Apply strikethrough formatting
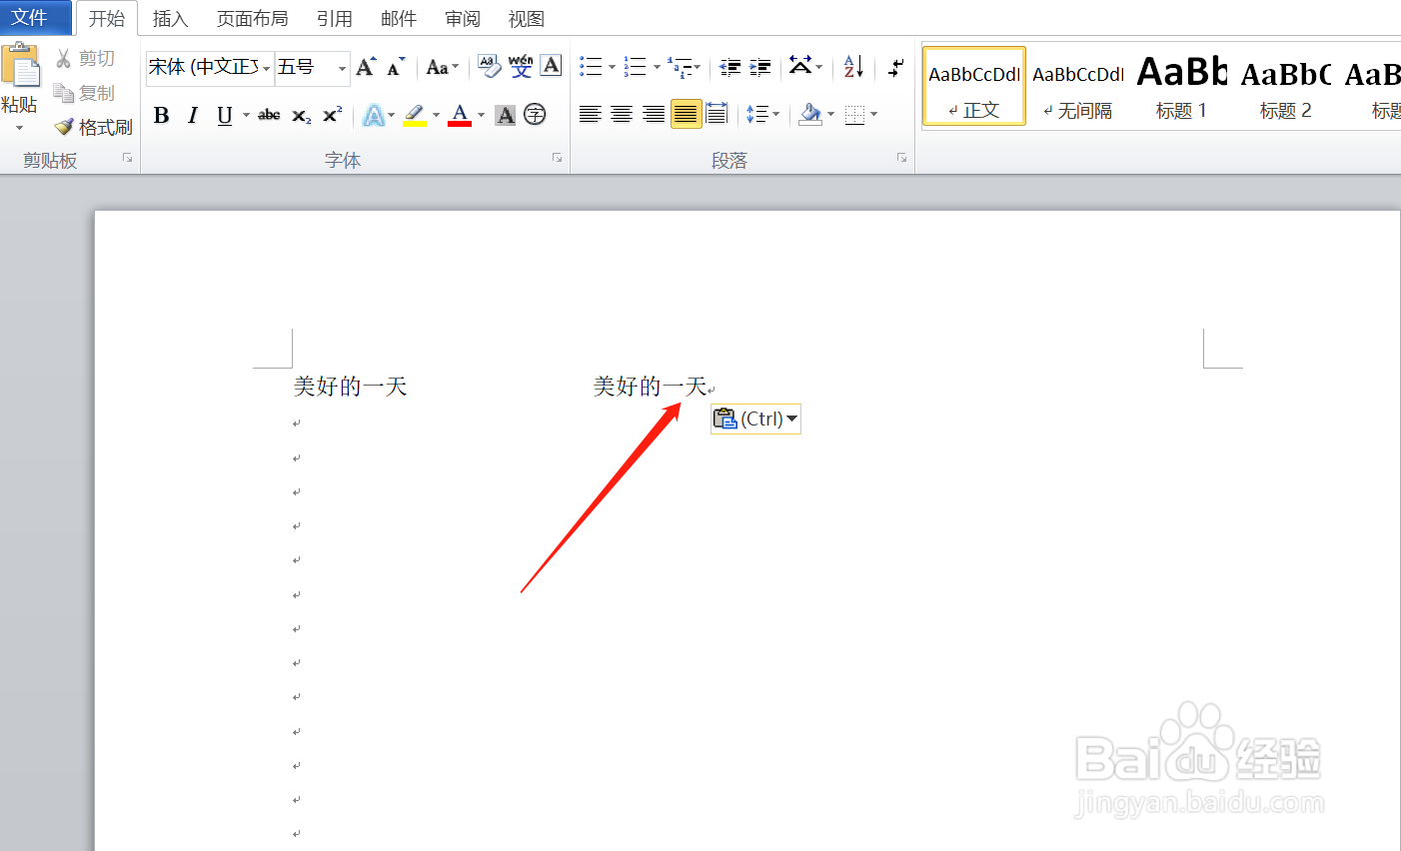The height and width of the screenshot is (851, 1401). pyautogui.click(x=268, y=115)
